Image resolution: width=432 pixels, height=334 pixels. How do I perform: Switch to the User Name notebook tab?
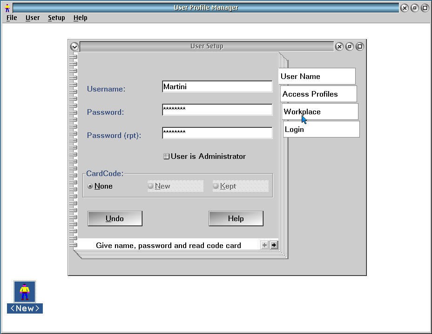point(317,76)
